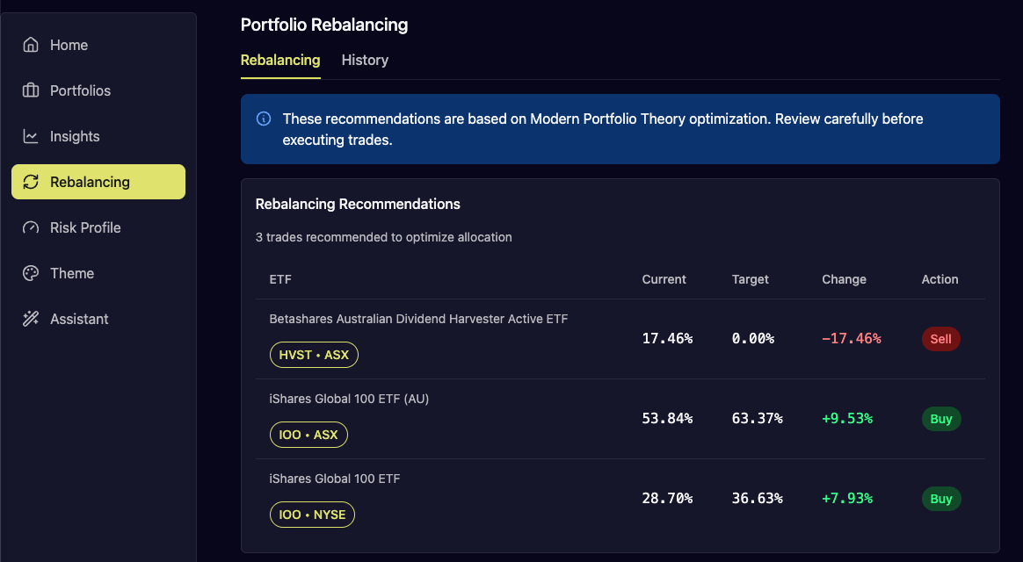Click the Portfolios briefcase icon
Screen dimensions: 1023x562
pos(31,90)
